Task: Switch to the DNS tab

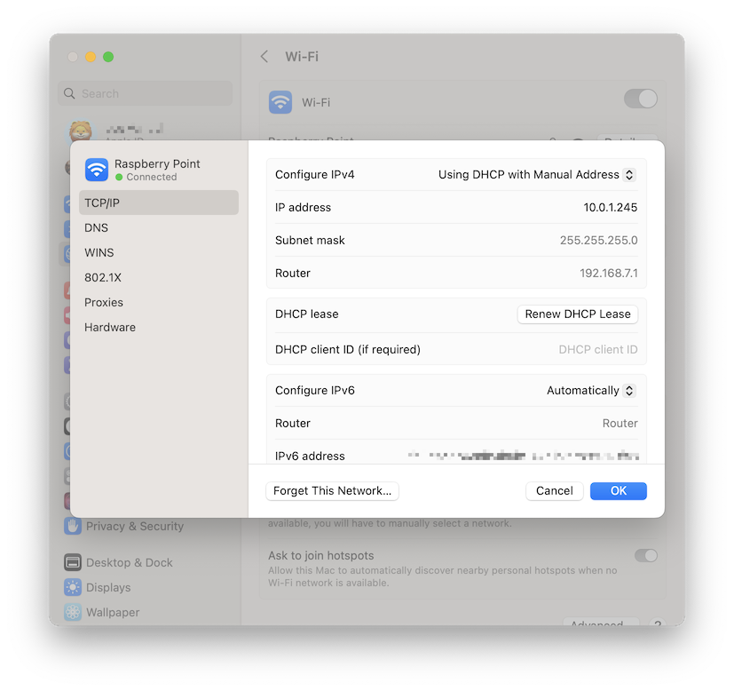Action: [x=159, y=227]
